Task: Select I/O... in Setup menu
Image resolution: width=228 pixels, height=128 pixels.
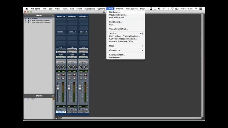Action: click(125, 25)
